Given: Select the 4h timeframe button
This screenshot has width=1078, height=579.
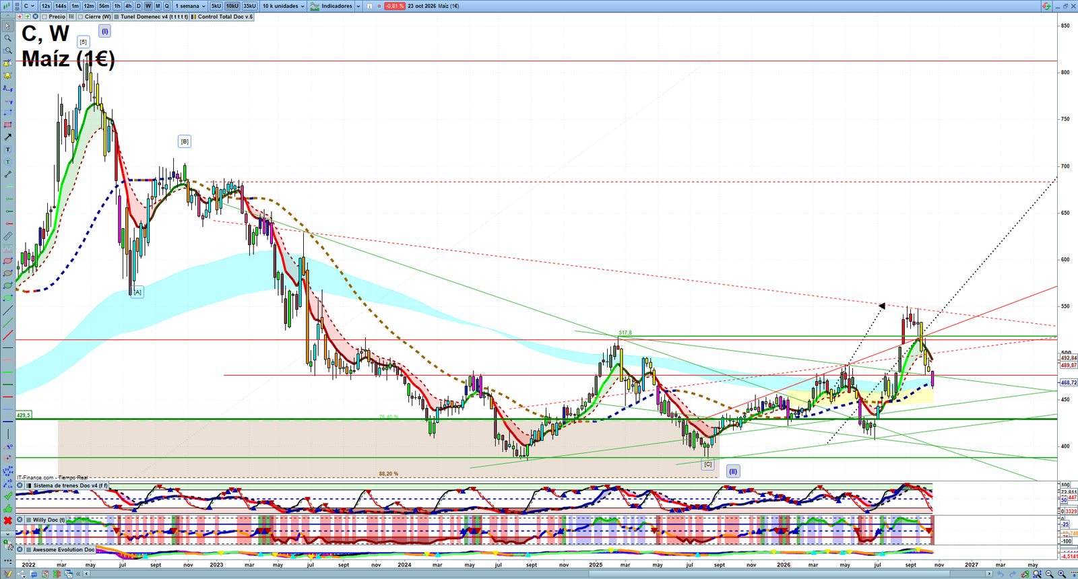Looking at the screenshot, I should pyautogui.click(x=128, y=6).
